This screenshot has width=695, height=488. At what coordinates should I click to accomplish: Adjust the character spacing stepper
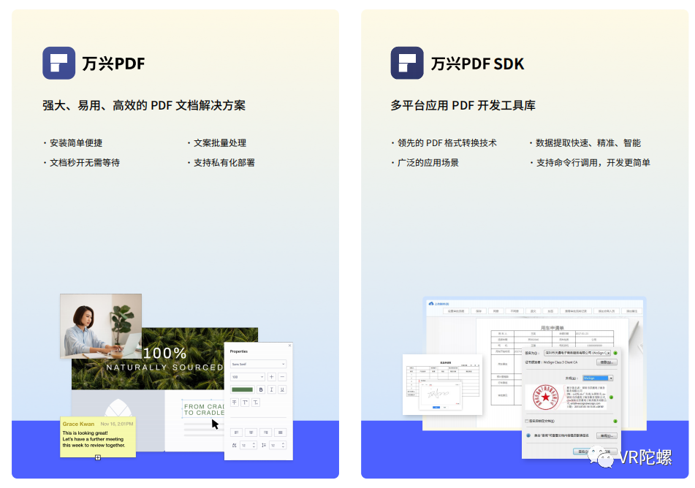pos(254,445)
